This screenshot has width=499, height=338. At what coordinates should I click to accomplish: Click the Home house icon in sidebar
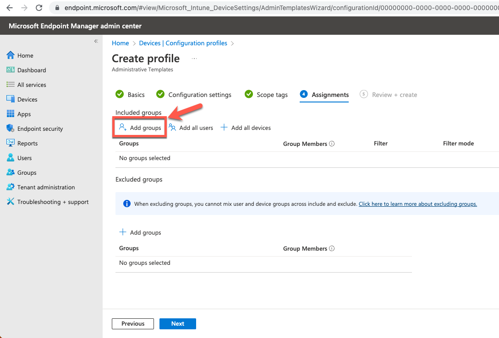11,55
